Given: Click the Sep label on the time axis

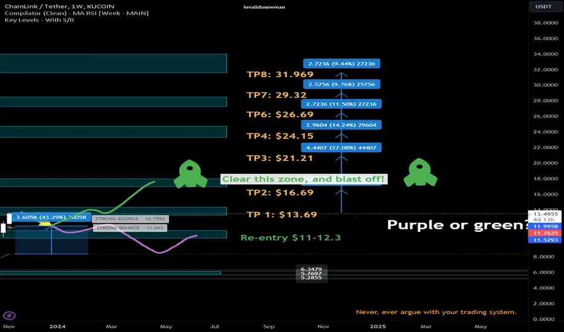Looking at the screenshot, I should (x=269, y=327).
